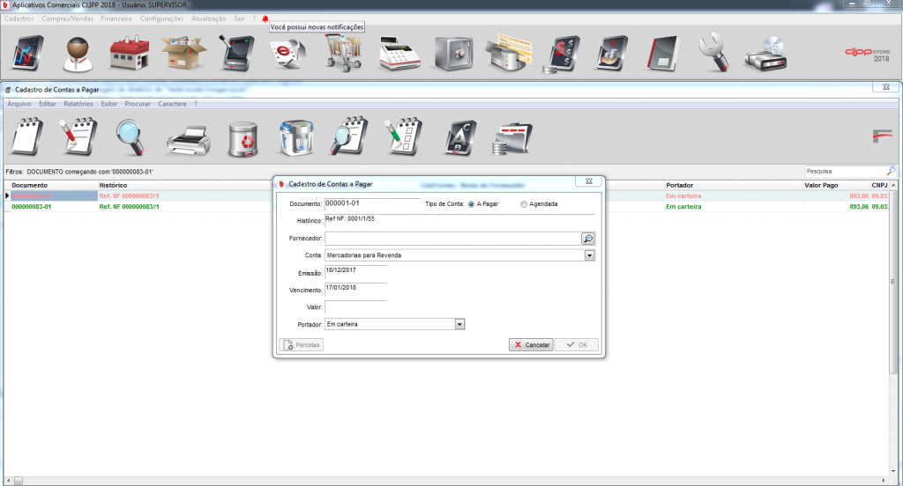Open the cash register icon
Image resolution: width=903 pixels, height=486 pixels.
[x=398, y=54]
